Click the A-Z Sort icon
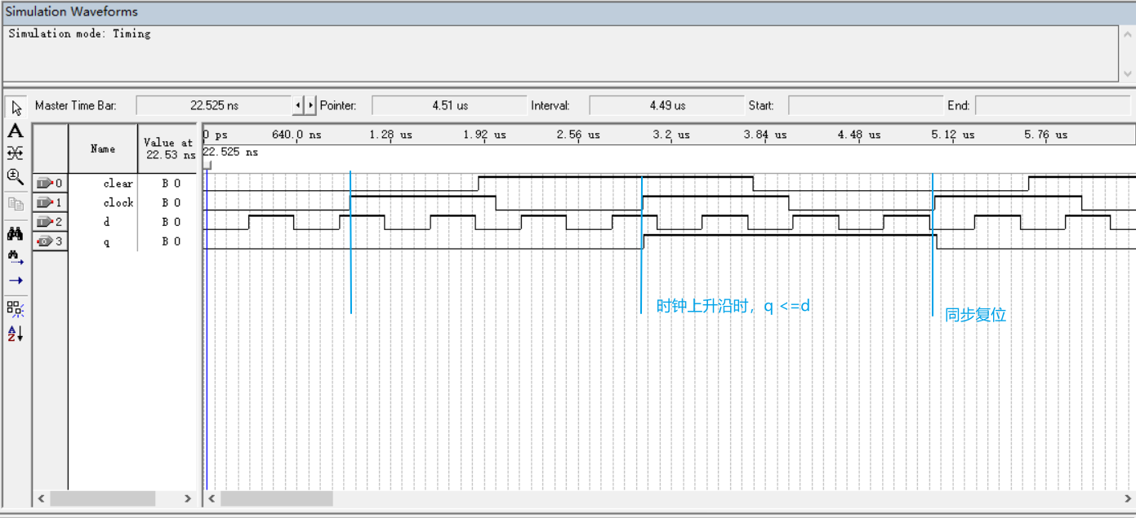The width and height of the screenshot is (1136, 518). click(16, 333)
